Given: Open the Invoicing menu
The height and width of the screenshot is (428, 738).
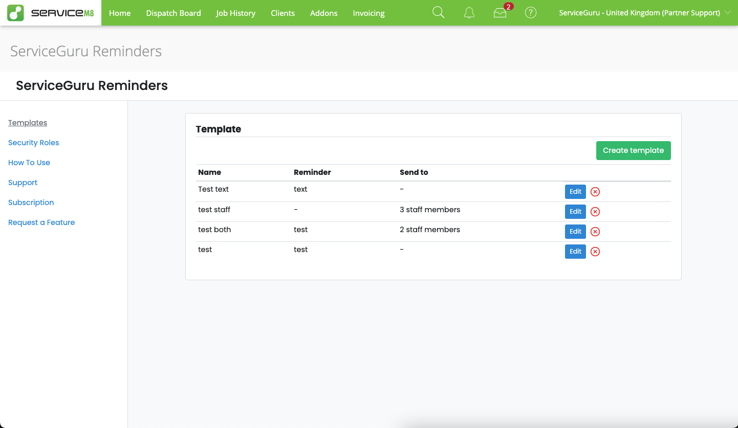Looking at the screenshot, I should (369, 13).
